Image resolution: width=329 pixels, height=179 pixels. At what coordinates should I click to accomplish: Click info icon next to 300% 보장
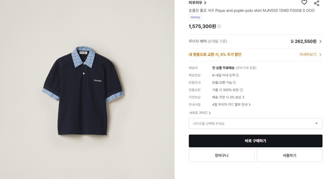[241, 90]
